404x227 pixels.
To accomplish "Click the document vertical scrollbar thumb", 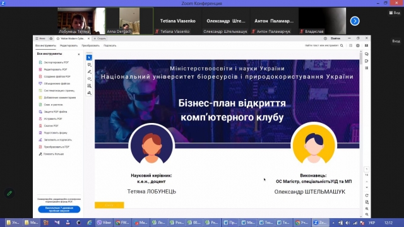I will click(360, 58).
